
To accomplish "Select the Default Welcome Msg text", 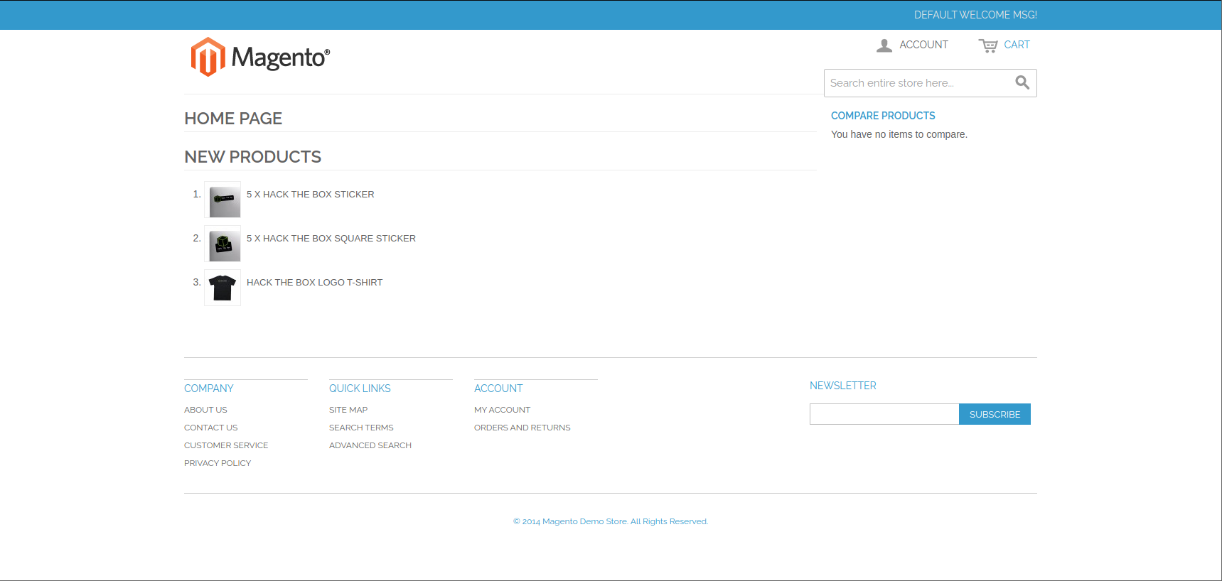I will point(975,15).
